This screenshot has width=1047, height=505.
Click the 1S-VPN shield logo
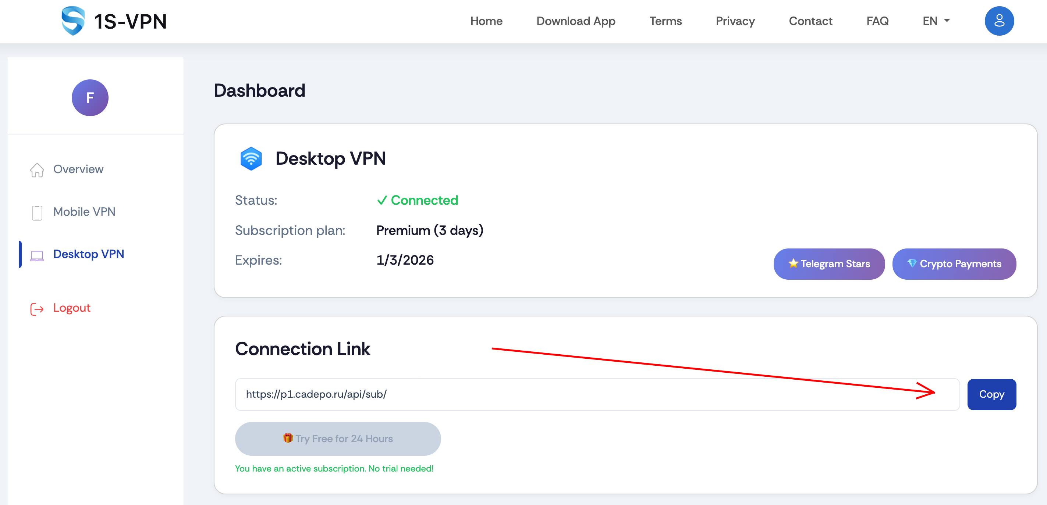point(74,21)
